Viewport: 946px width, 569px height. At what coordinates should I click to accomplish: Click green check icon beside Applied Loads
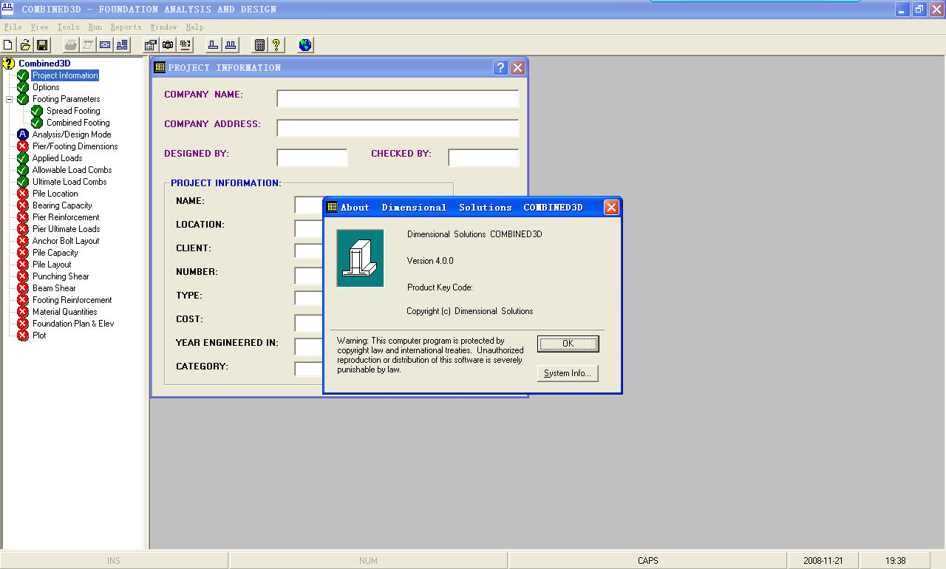pyautogui.click(x=23, y=158)
